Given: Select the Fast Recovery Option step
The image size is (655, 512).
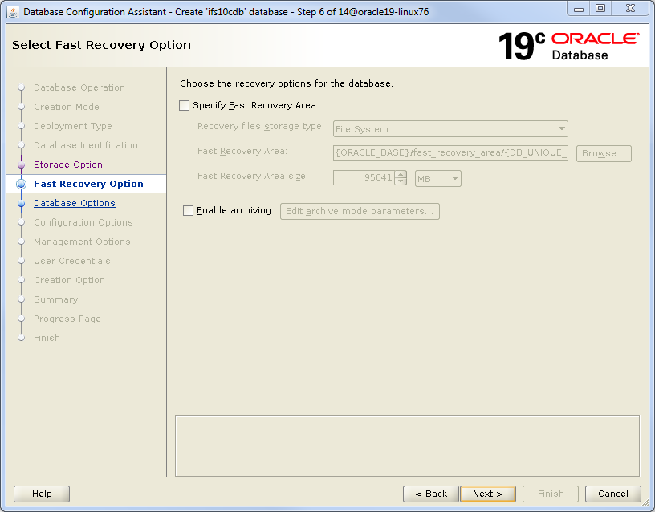Looking at the screenshot, I should 88,184.
